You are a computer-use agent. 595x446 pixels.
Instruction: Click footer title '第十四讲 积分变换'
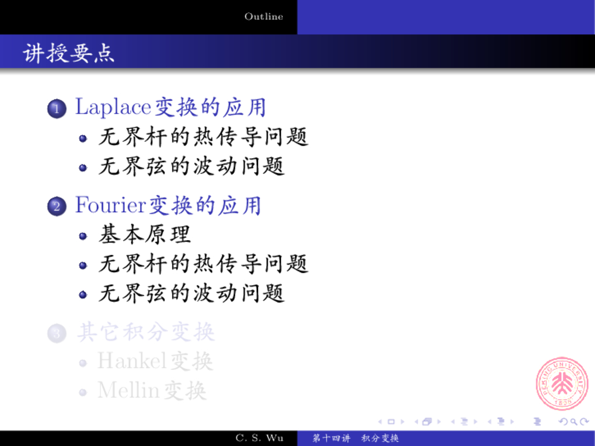pyautogui.click(x=356, y=438)
